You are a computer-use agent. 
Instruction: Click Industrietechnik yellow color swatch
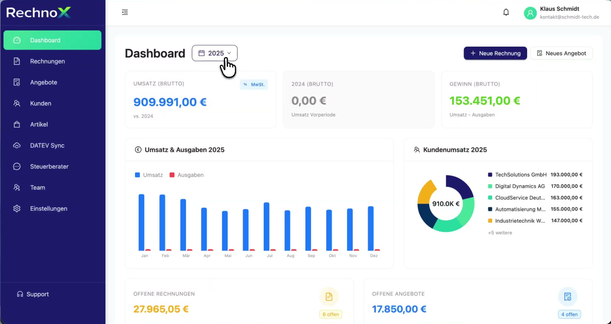[490, 221]
